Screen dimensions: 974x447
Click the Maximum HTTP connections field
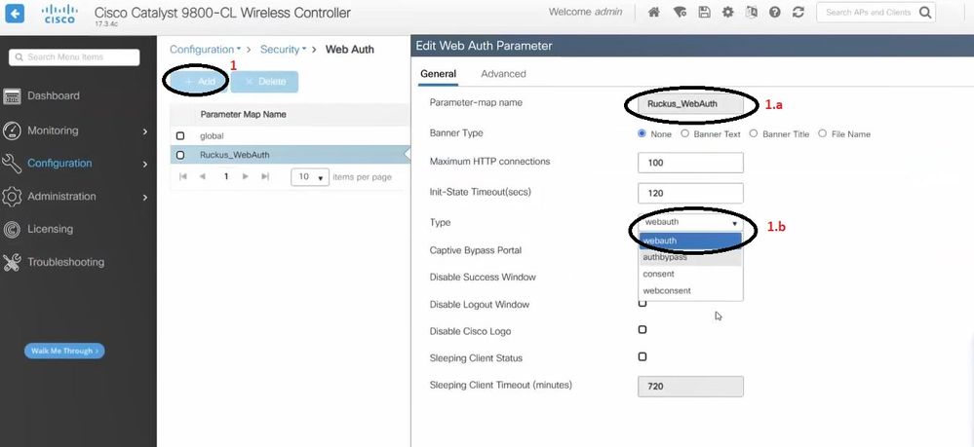[689, 162]
